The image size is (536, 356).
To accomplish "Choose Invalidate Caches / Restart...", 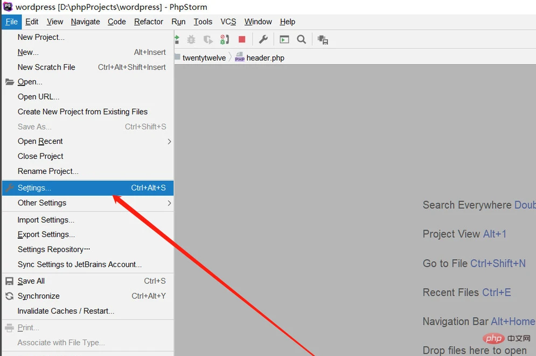I will [66, 311].
